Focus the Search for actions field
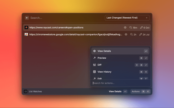Image resolution: width=174 pixels, height=108 pixels. click(x=120, y=83)
